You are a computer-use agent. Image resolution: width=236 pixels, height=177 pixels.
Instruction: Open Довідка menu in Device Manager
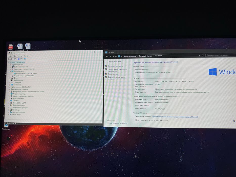point(27,56)
